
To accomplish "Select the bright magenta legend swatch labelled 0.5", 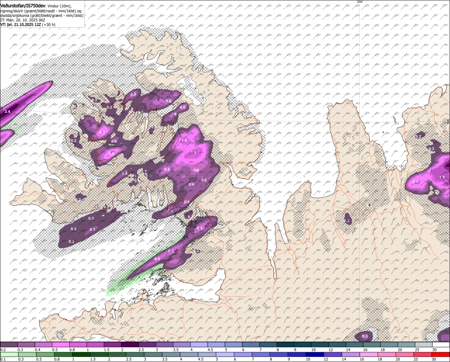I will [x=60, y=344].
